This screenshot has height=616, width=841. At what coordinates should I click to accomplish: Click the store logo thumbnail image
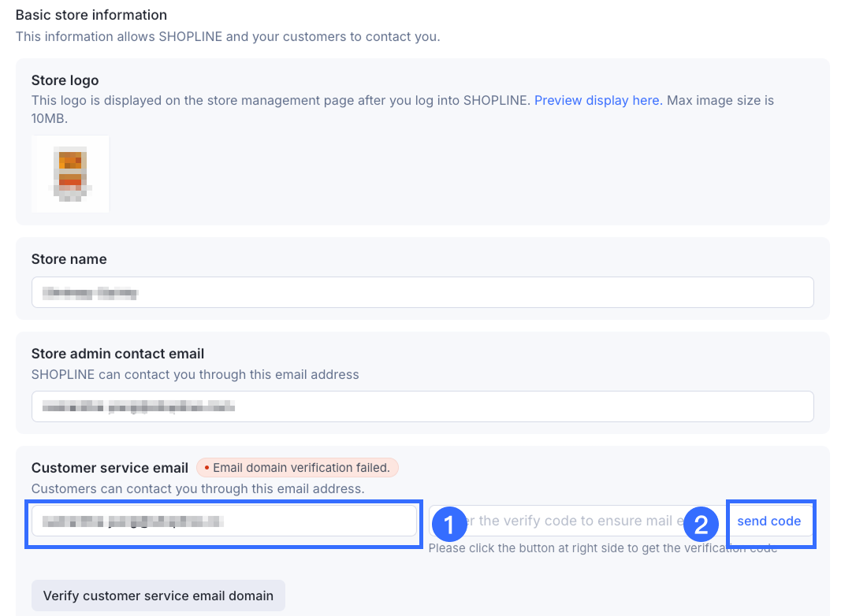(70, 174)
